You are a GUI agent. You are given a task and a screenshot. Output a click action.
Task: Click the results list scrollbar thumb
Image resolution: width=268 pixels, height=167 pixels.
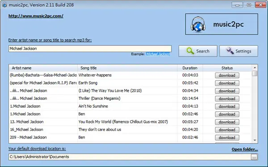point(255,73)
